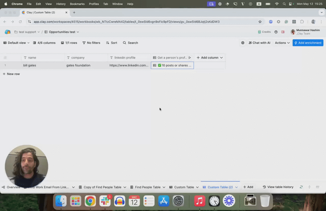This screenshot has height=211, width=326.
Task: Expand the Default view dropdown
Action: click(x=16, y=43)
